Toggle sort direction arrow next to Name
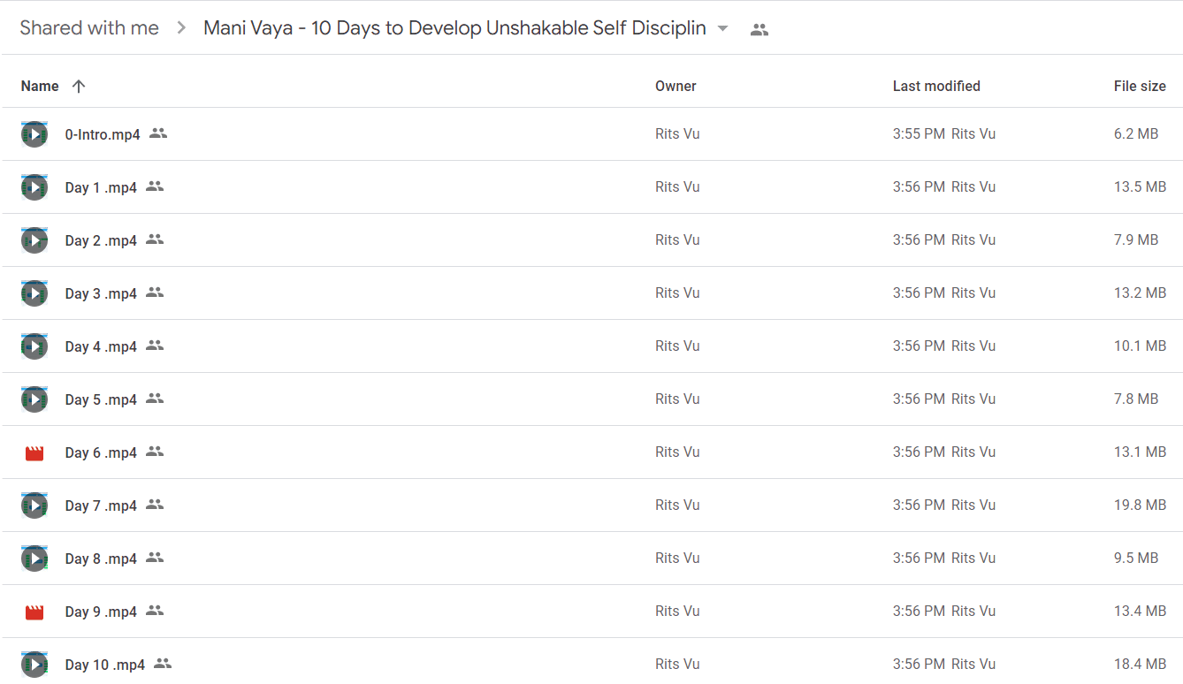Viewport: 1183px width, 684px height. [79, 86]
